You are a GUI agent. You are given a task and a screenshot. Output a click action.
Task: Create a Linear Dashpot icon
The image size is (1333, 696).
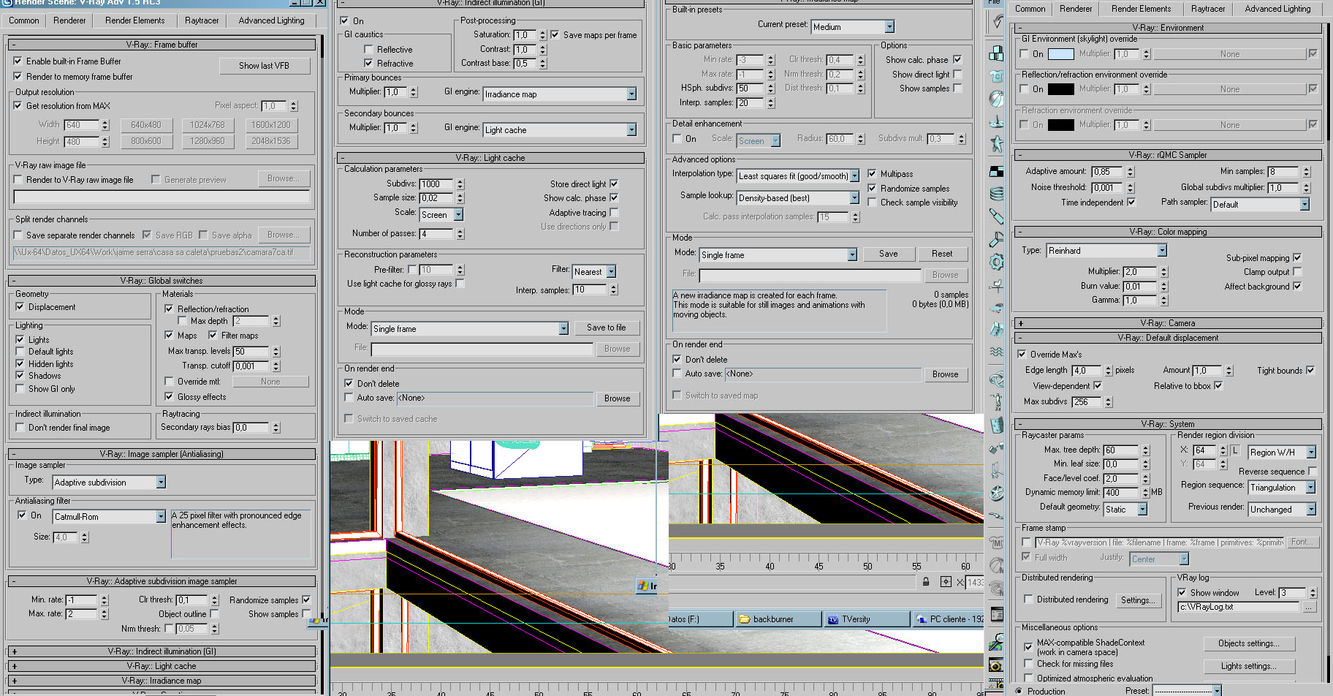click(996, 216)
